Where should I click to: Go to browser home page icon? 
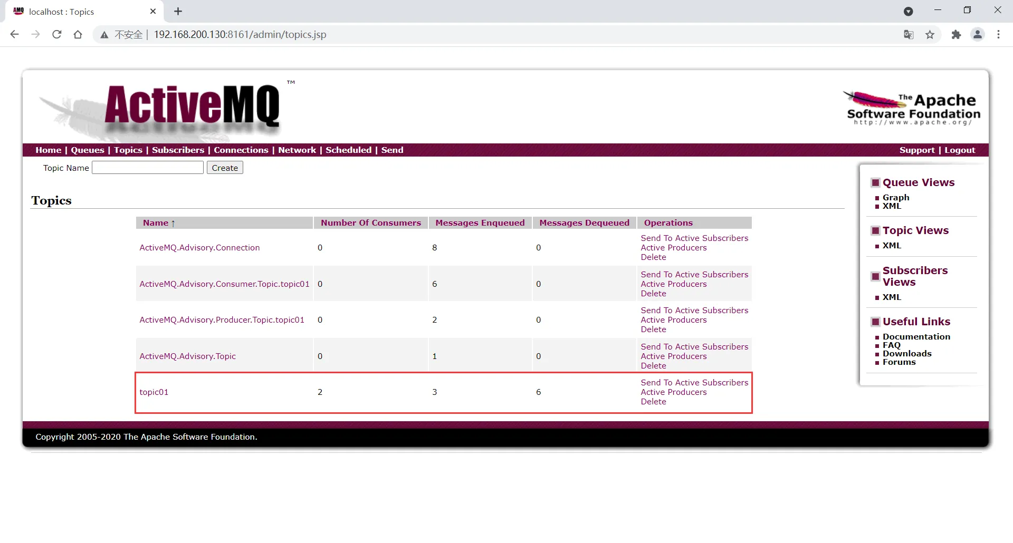point(78,35)
